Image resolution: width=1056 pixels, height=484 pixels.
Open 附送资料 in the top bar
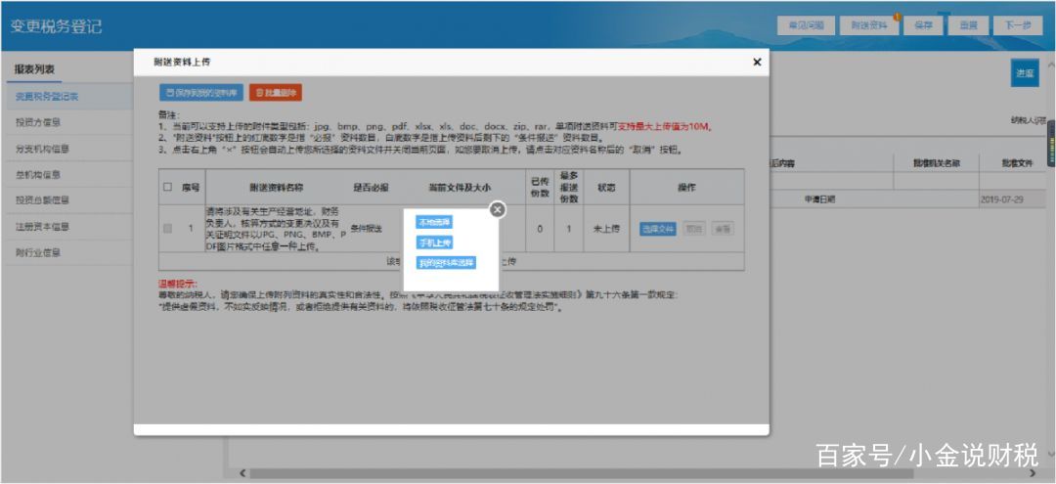point(869,25)
